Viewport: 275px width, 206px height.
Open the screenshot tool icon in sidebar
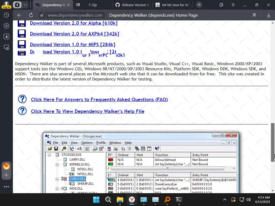pos(6,47)
